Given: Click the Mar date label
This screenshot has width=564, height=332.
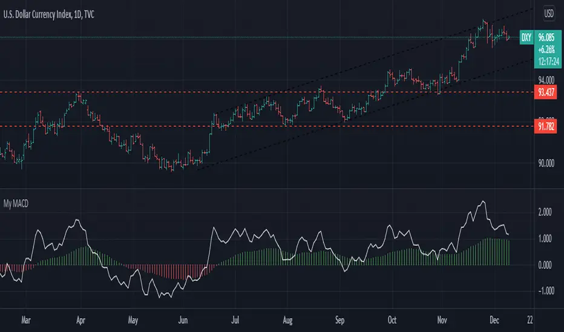Looking at the screenshot, I should (x=26, y=320).
